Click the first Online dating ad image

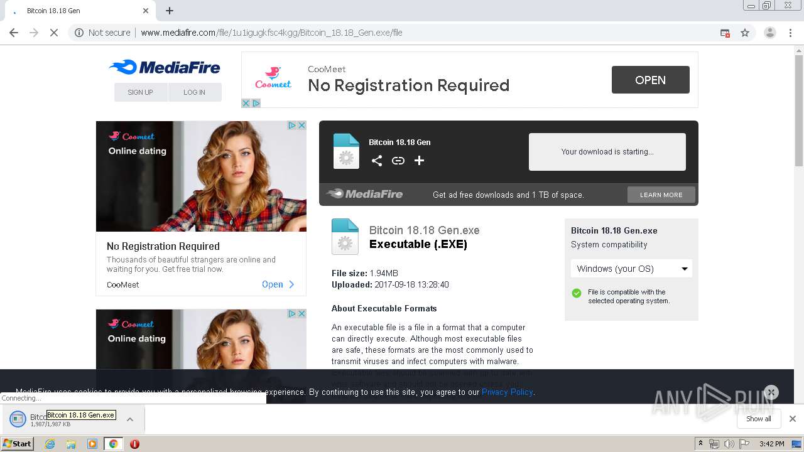201,176
